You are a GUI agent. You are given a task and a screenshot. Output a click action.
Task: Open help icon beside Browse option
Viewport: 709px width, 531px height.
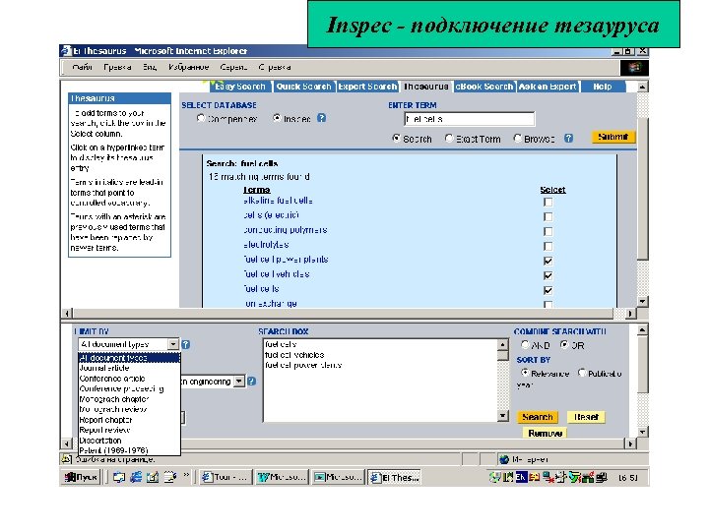(568, 139)
